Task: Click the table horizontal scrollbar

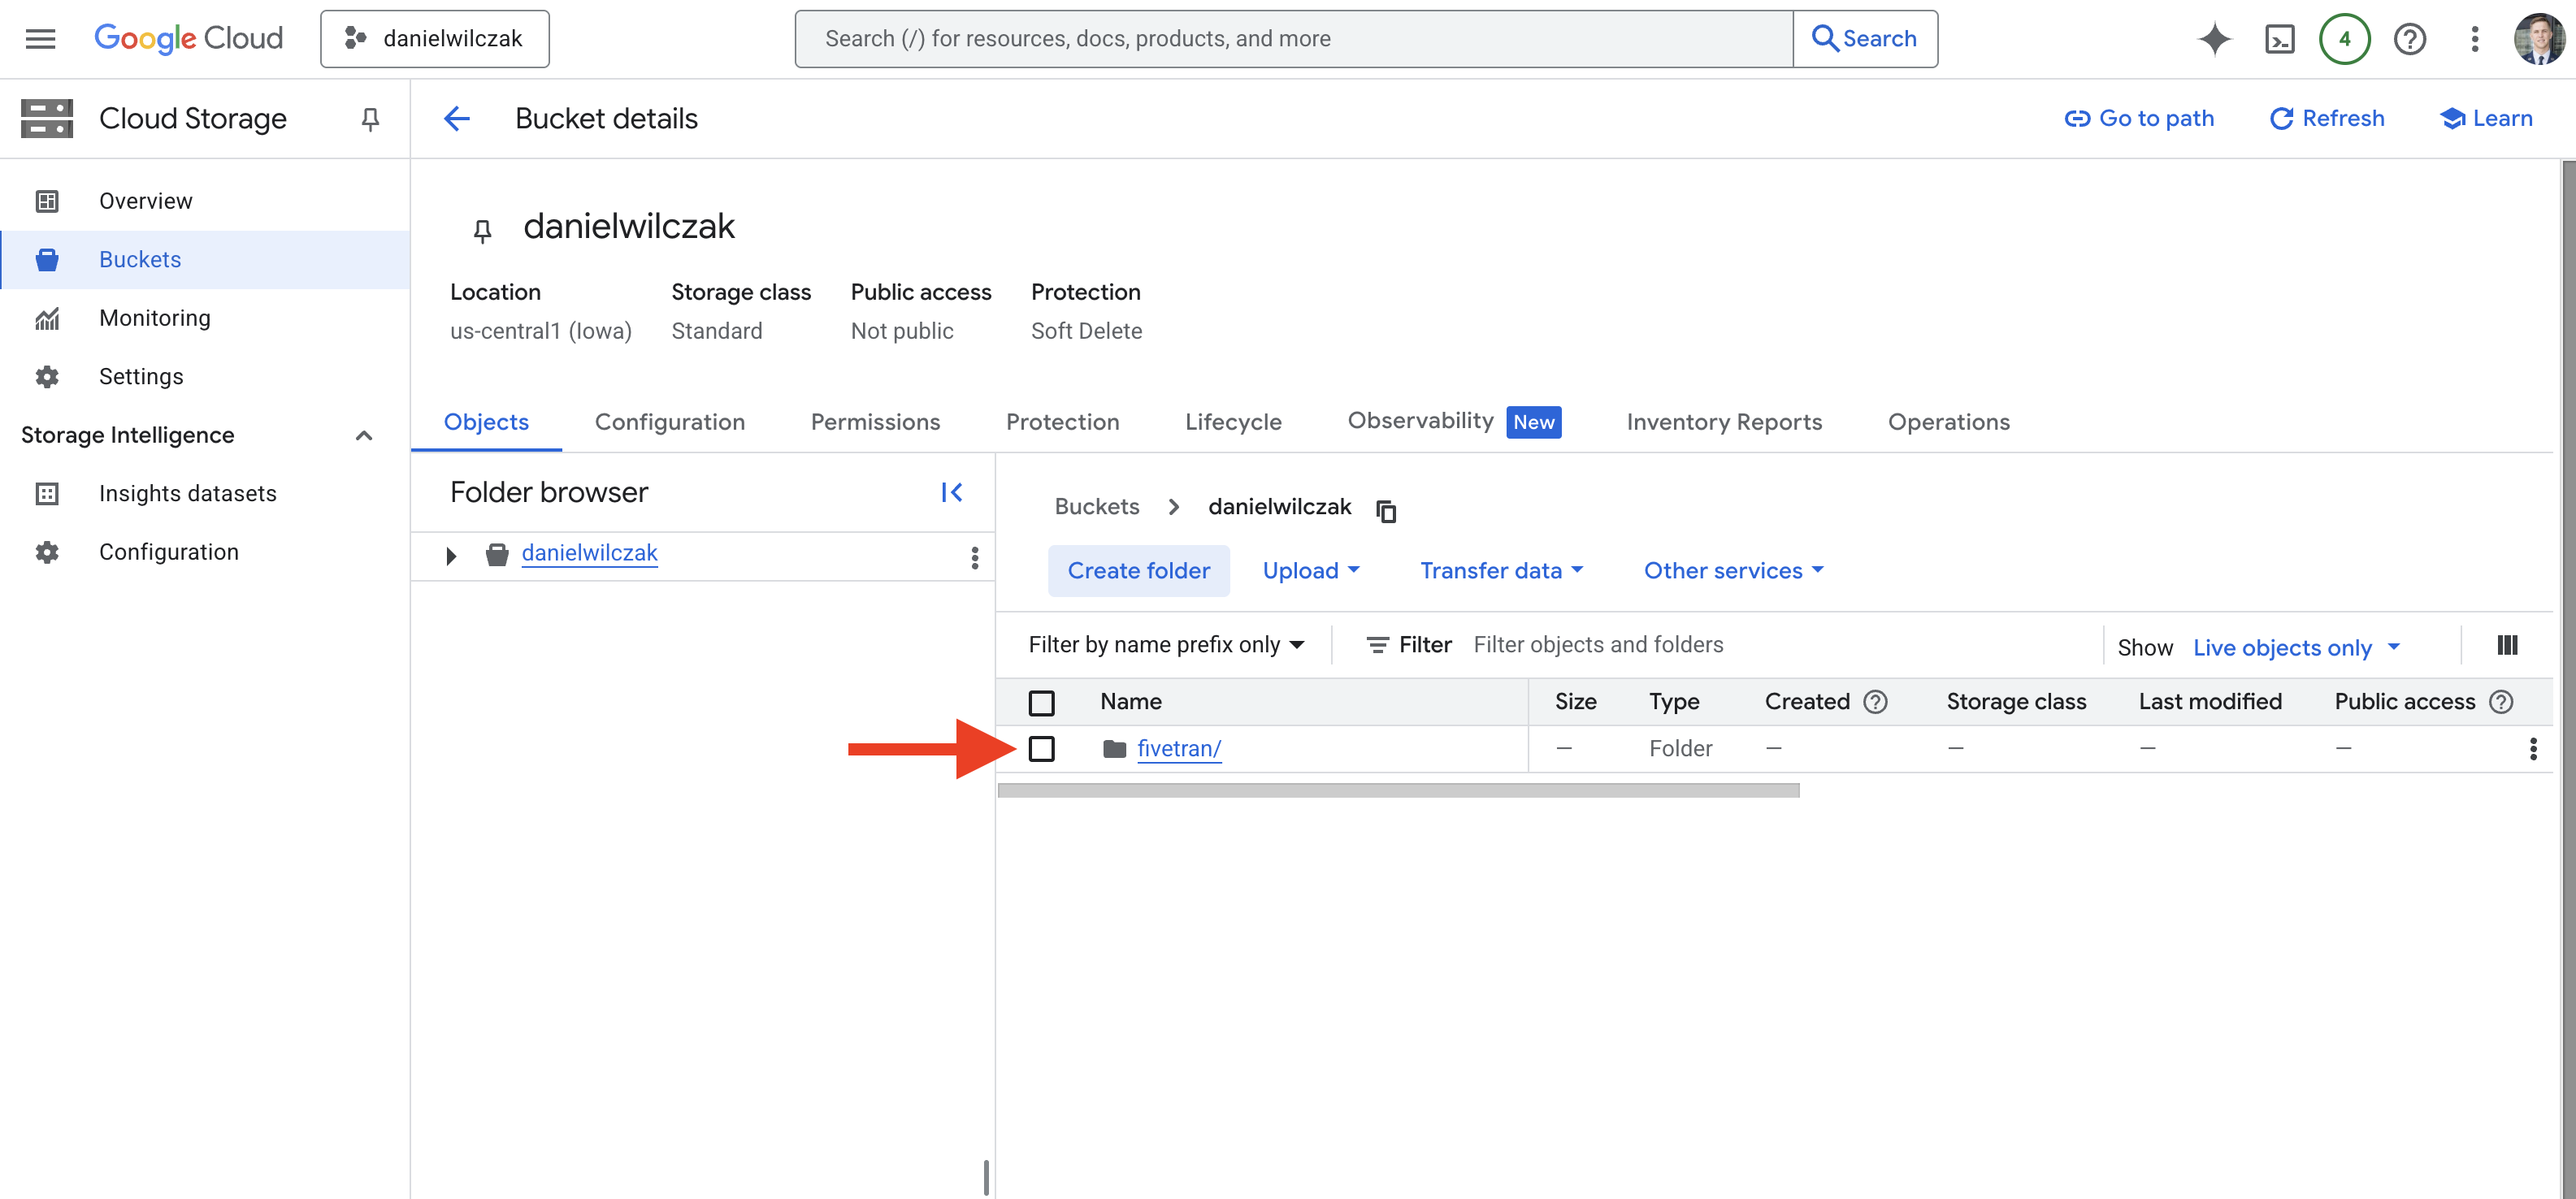Action: pyautogui.click(x=1398, y=790)
